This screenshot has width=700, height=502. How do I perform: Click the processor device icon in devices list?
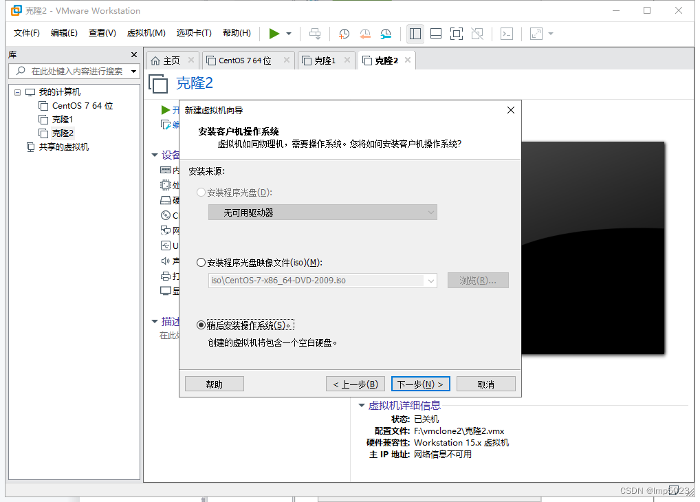(x=166, y=185)
